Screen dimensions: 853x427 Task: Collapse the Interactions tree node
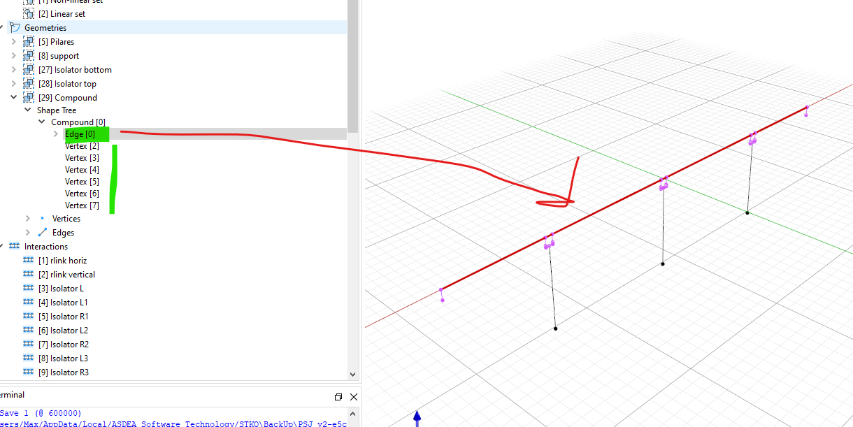coord(2,247)
